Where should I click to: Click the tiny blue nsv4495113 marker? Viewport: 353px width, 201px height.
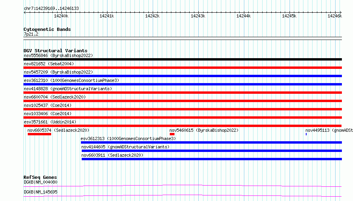click(x=306, y=134)
